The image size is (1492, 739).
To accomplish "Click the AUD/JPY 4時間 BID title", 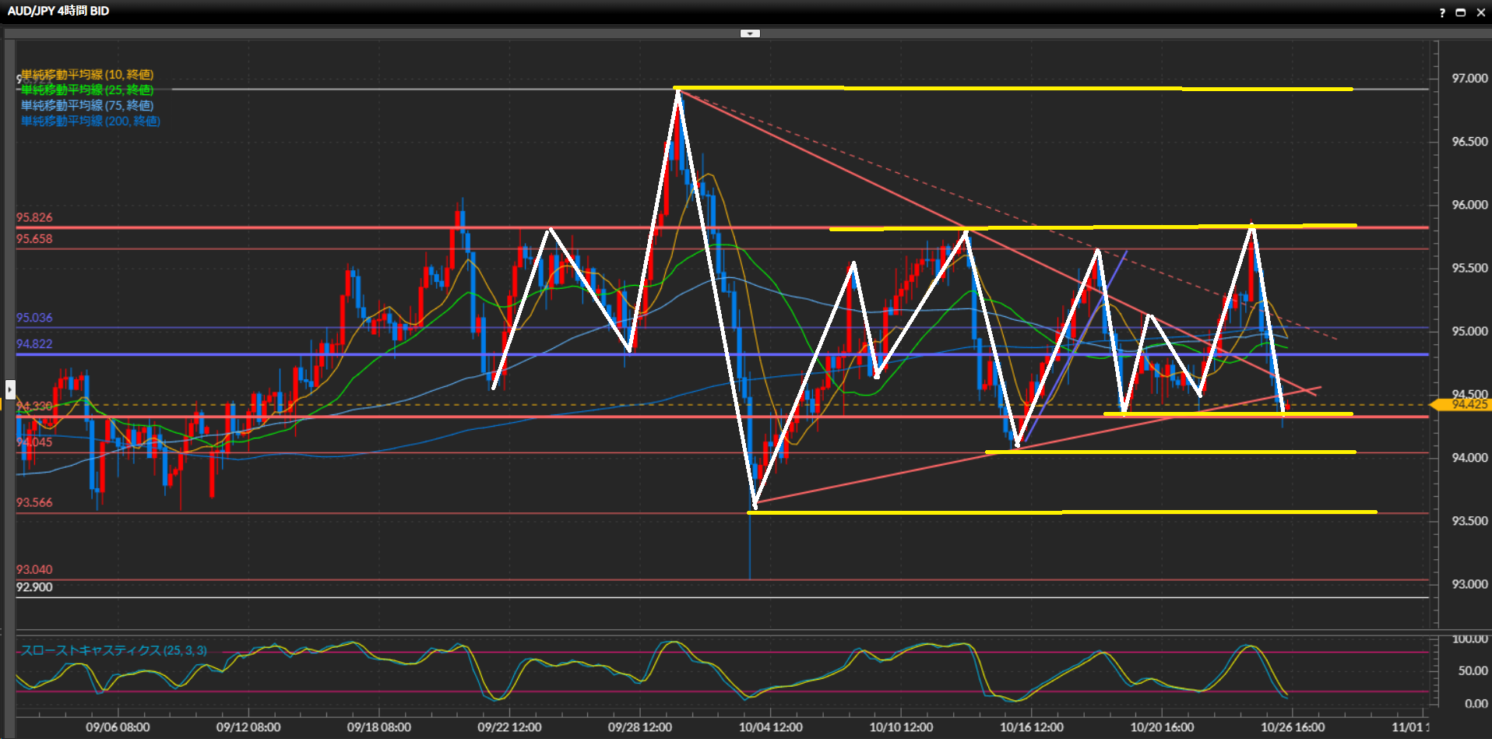I will pos(58,11).
